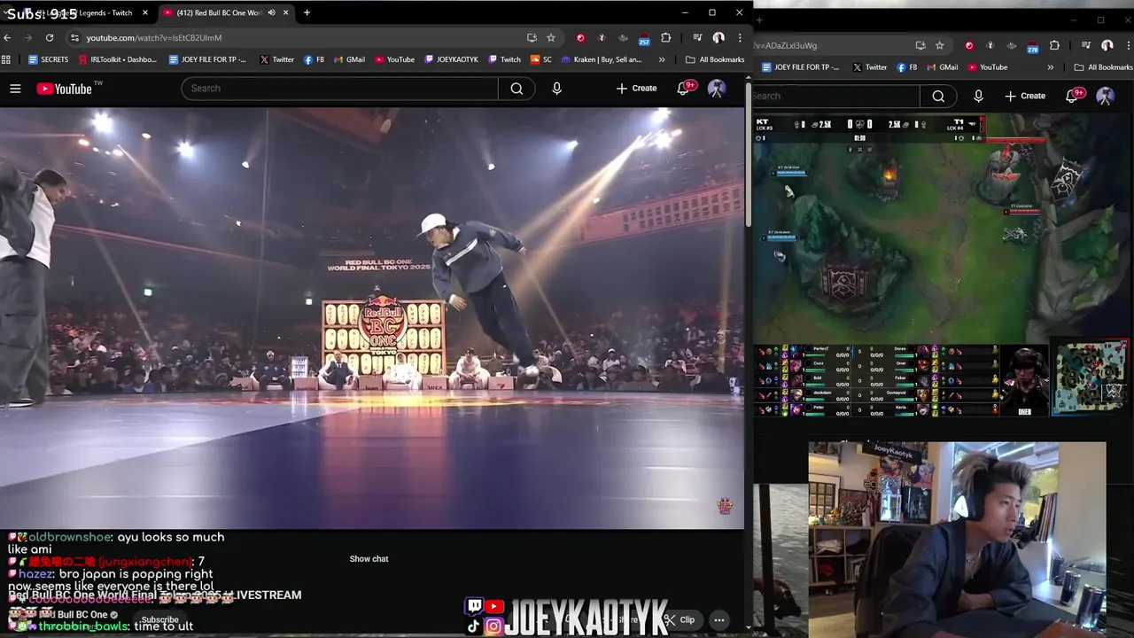This screenshot has width=1134, height=638.
Task: Open notifications bell in left YouTube window
Action: click(683, 89)
